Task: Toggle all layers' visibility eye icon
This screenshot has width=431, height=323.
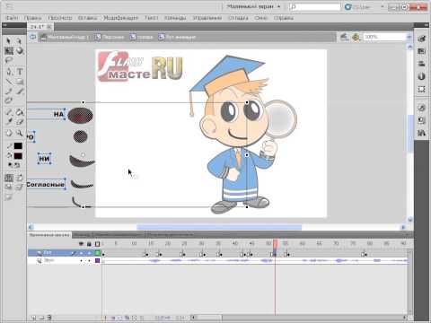Action: 81,244
